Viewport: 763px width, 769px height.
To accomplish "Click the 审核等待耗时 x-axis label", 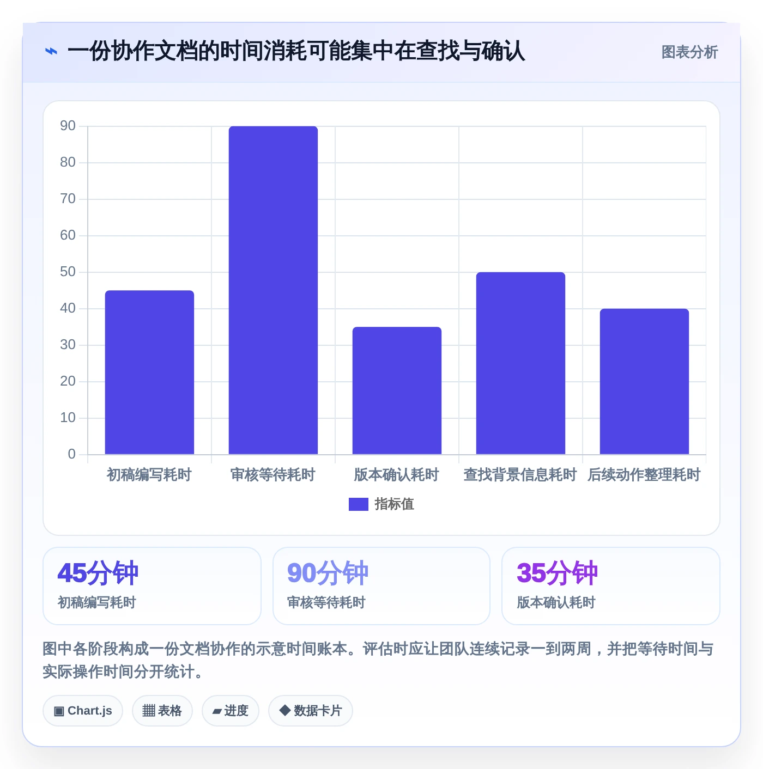I will pos(273,475).
